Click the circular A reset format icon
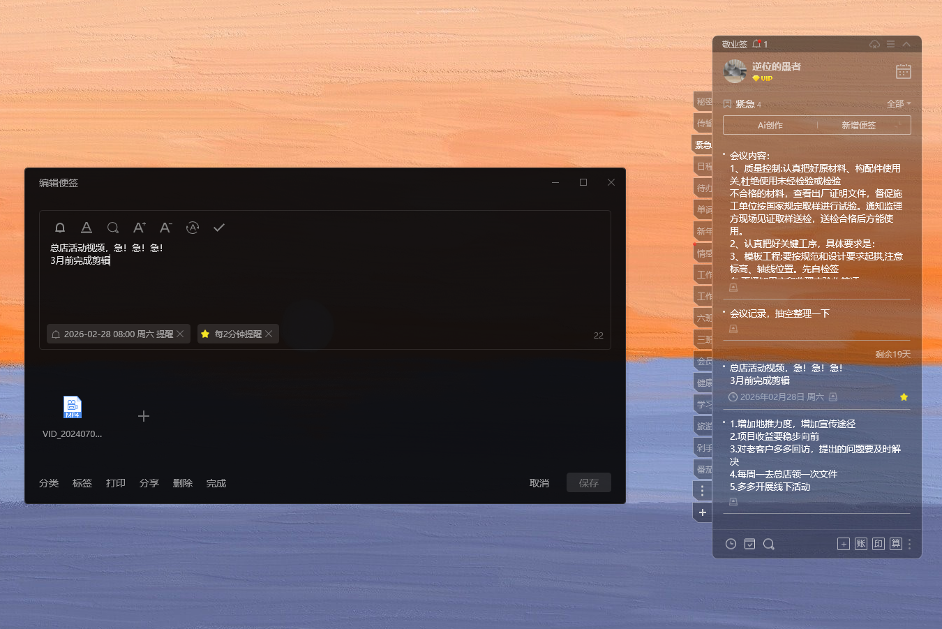942x629 pixels. (193, 228)
